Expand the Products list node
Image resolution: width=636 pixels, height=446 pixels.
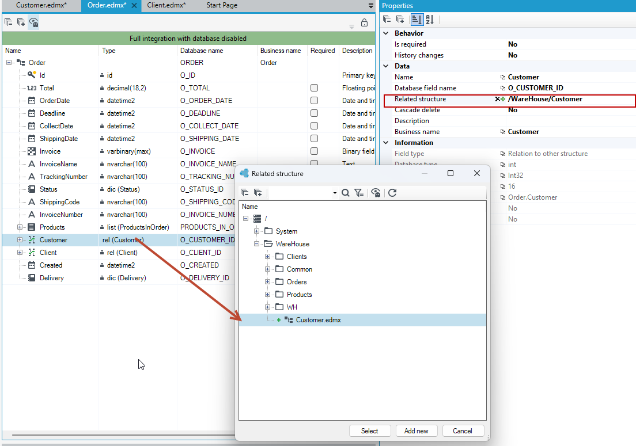pos(20,227)
